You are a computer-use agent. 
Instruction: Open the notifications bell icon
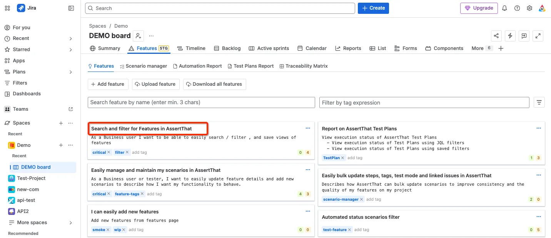[504, 8]
